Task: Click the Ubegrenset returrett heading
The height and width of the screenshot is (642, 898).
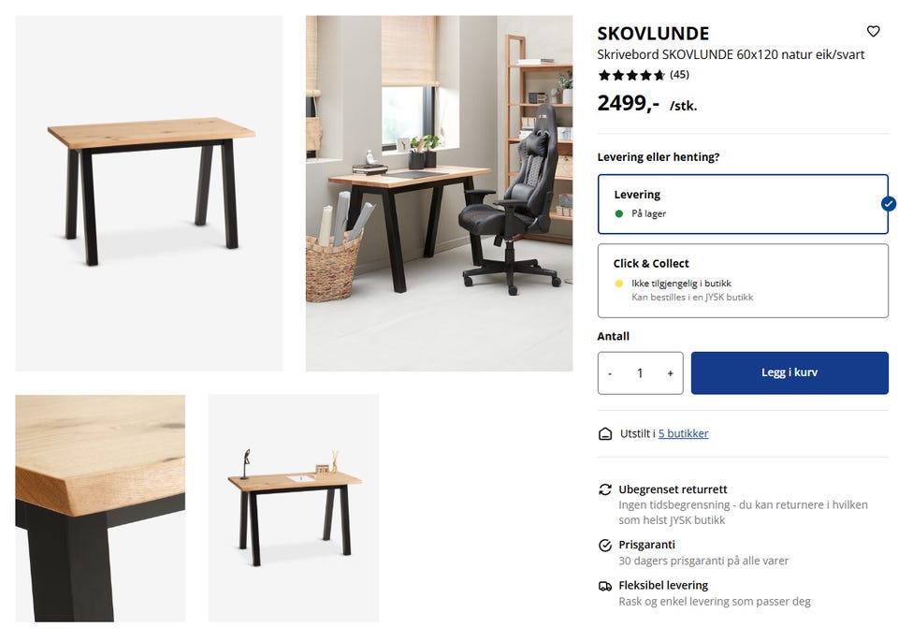Action: (x=673, y=489)
